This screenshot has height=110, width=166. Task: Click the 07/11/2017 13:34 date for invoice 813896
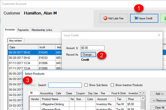coord(20,63)
